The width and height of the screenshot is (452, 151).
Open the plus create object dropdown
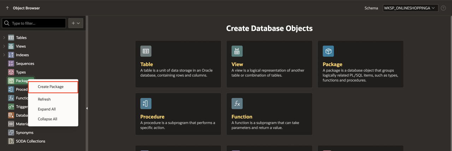tap(76, 23)
